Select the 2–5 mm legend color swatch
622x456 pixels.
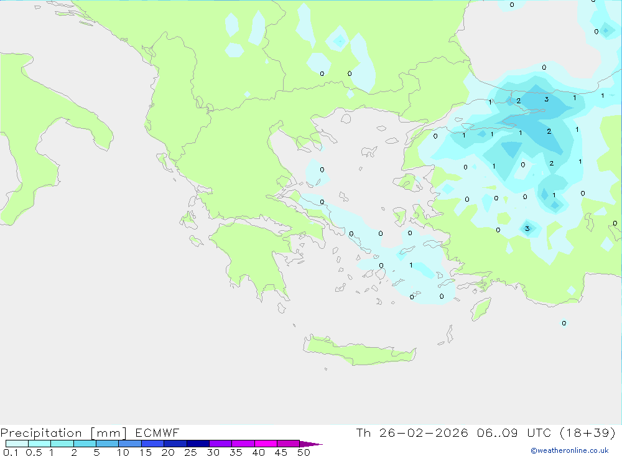(x=85, y=444)
